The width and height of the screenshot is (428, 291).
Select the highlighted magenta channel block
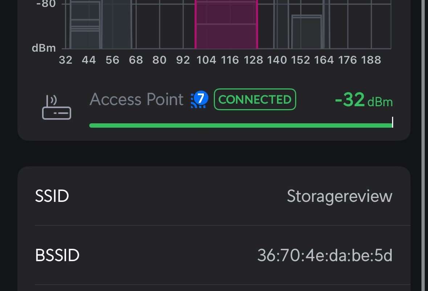[x=226, y=25]
